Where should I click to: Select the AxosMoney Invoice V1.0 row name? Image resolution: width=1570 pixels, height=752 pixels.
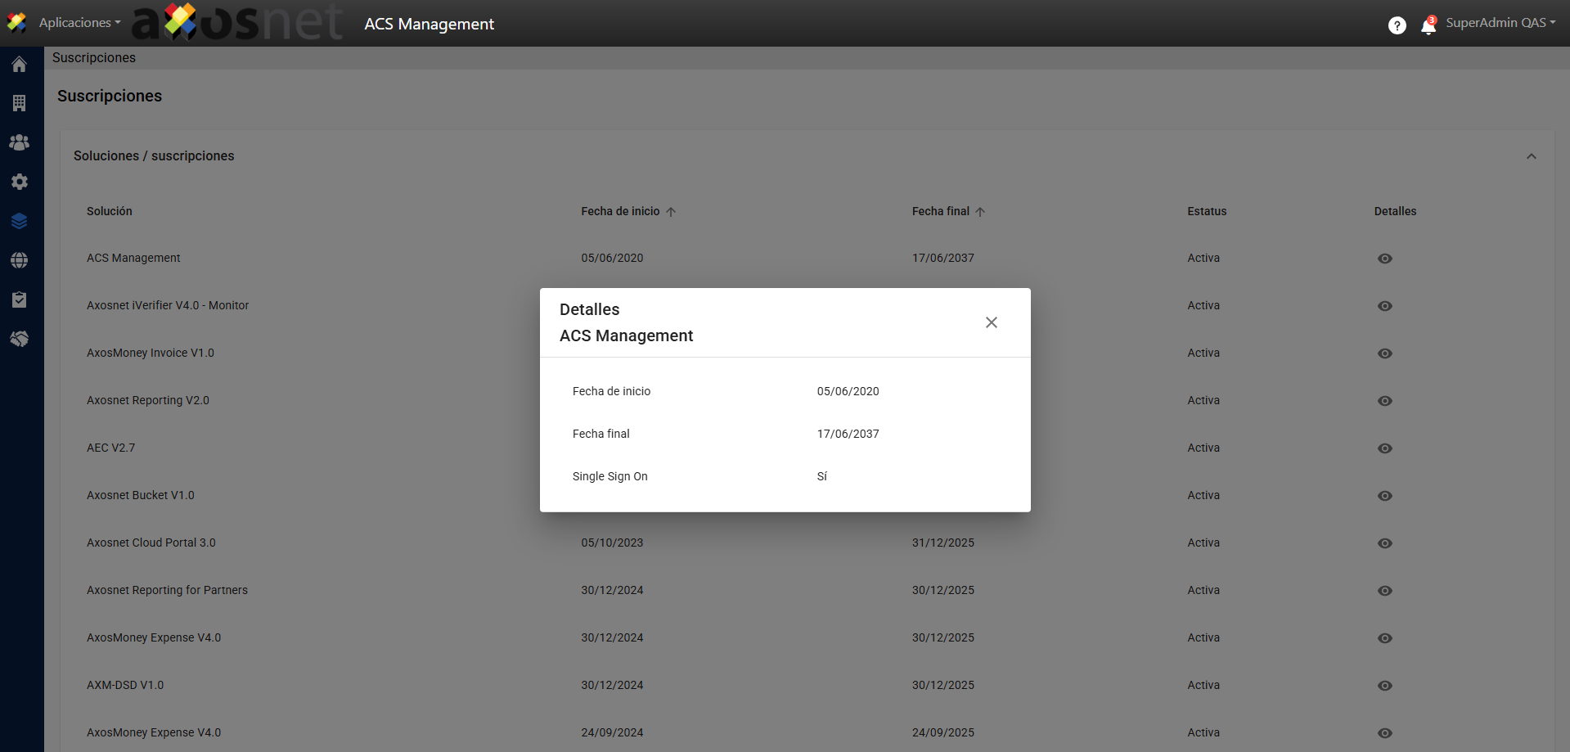151,353
